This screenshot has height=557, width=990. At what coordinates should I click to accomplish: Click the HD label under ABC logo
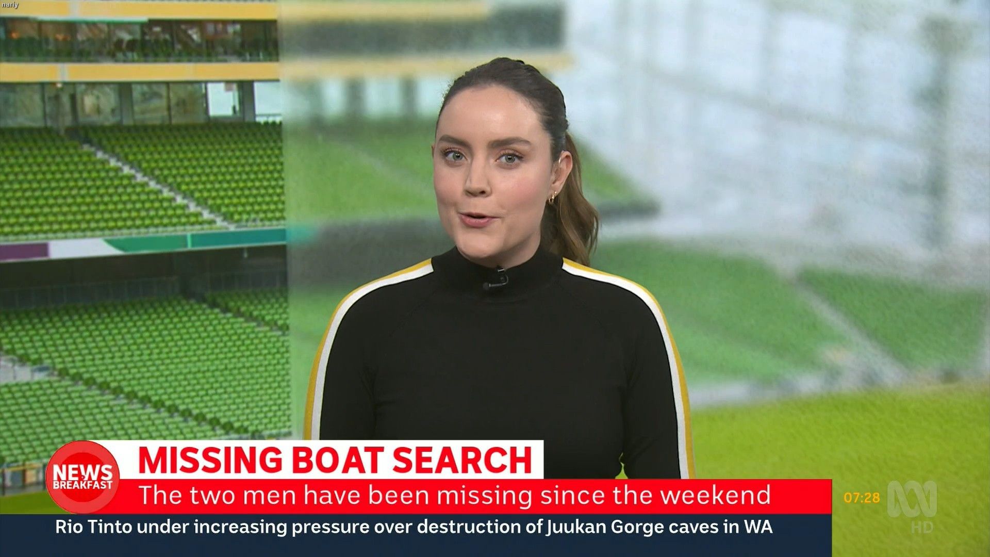(x=922, y=527)
